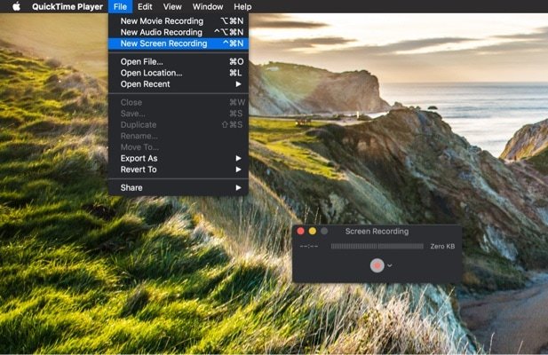Choose Open File... from File menu
Screen dimensions: 548x355
(x=179, y=62)
